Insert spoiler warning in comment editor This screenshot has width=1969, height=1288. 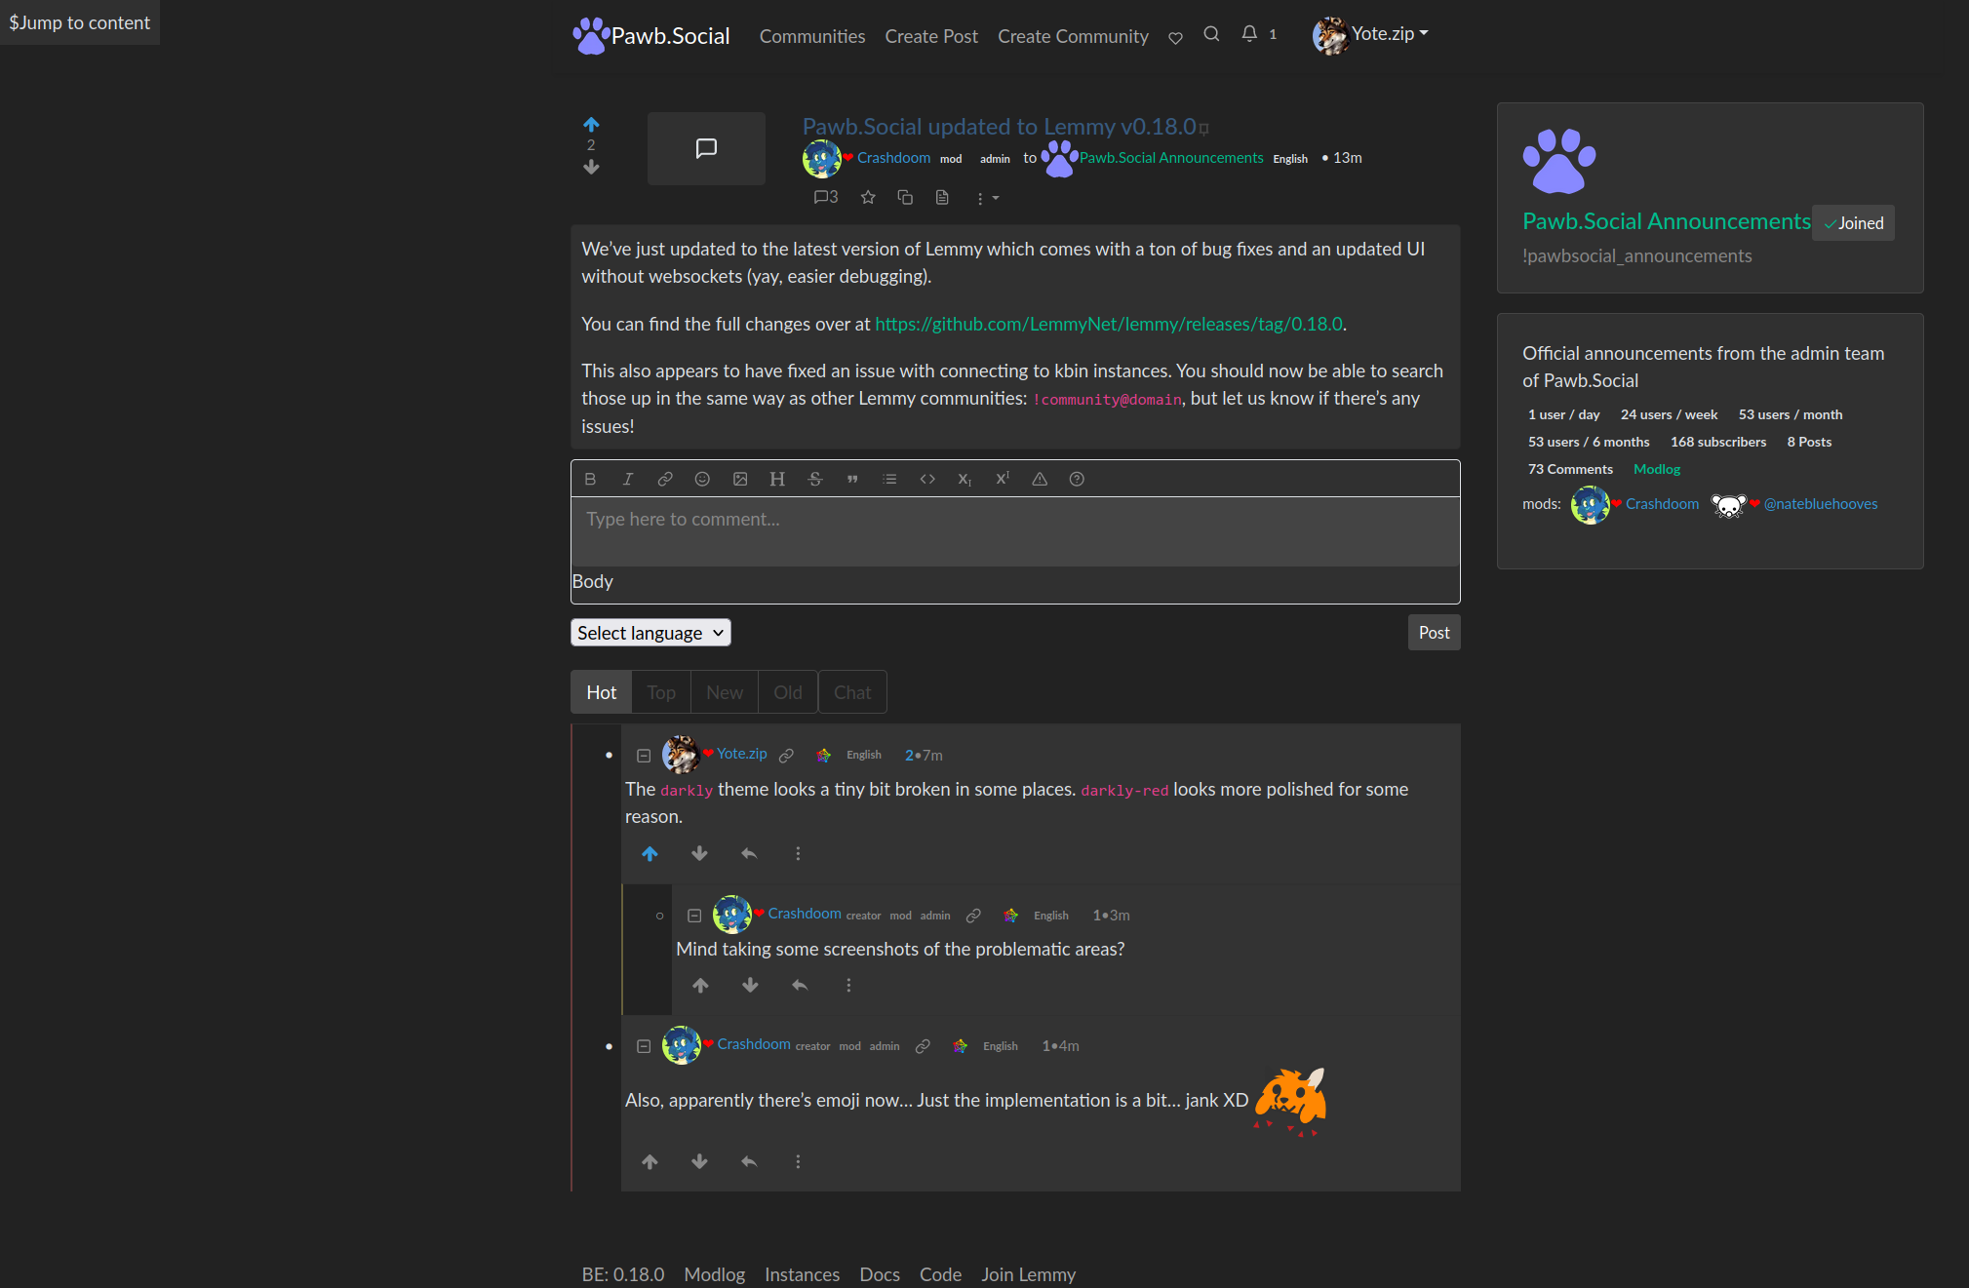(1040, 479)
